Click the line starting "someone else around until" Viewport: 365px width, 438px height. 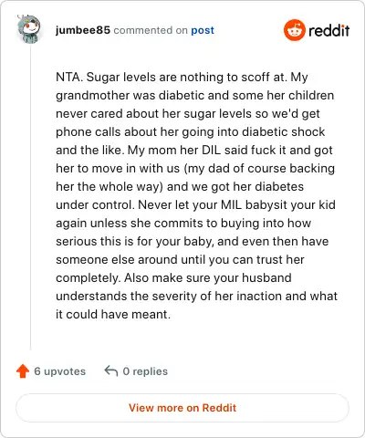pyautogui.click(x=180, y=259)
